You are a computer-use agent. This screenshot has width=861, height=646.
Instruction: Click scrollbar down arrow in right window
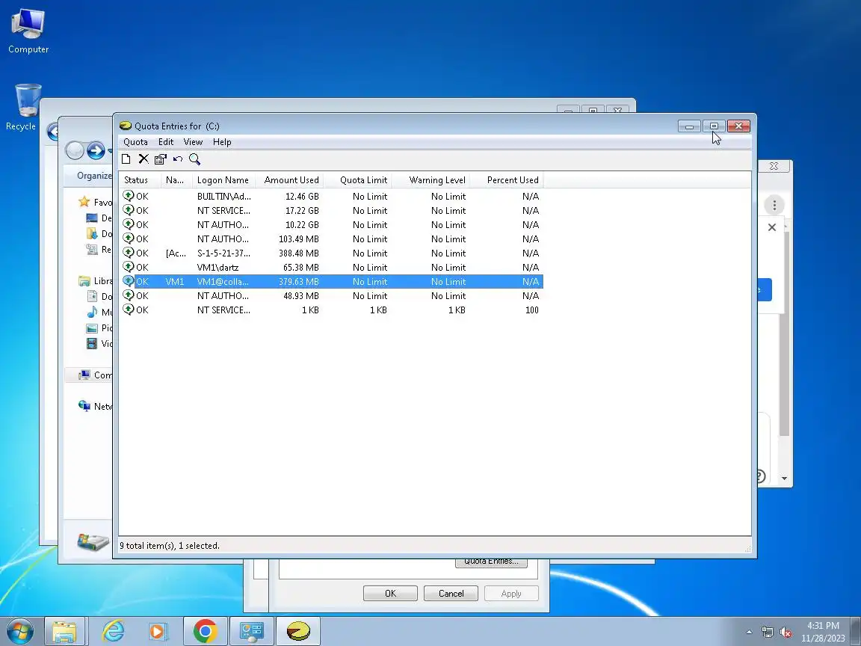[784, 479]
